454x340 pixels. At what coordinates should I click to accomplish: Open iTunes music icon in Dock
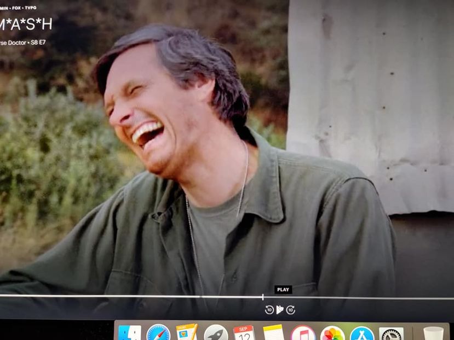[303, 333]
